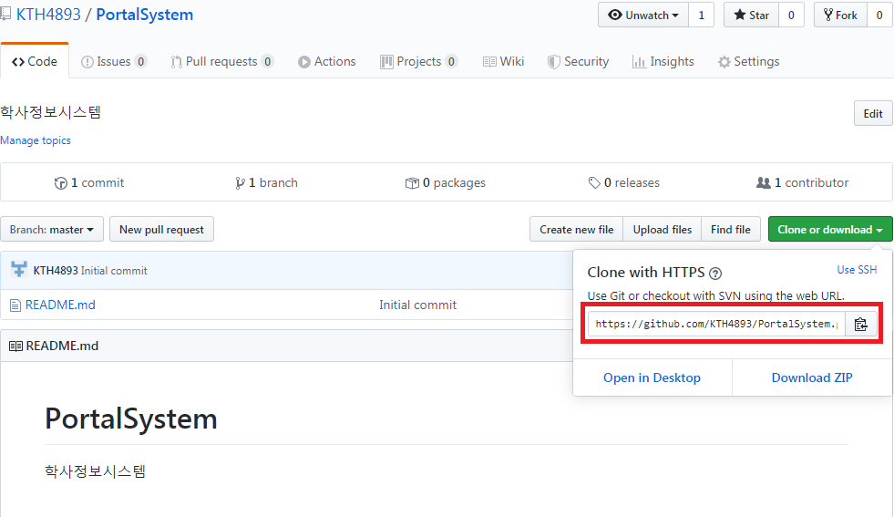
Task: Copy clone URL with clipboard icon
Action: pyautogui.click(x=860, y=324)
